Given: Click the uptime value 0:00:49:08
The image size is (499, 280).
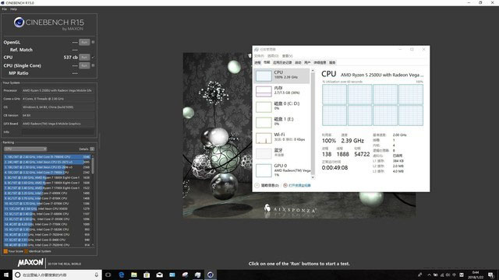Looking at the screenshot, I should pyautogui.click(x=334, y=168).
